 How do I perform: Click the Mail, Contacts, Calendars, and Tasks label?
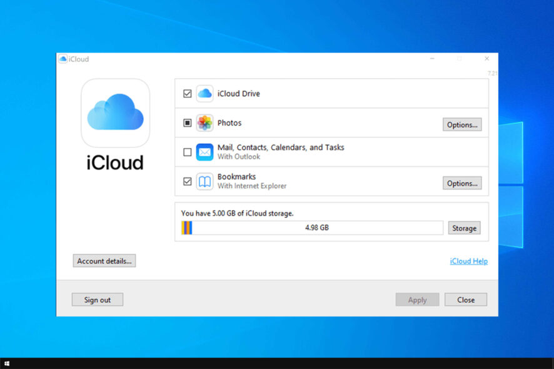281,148
